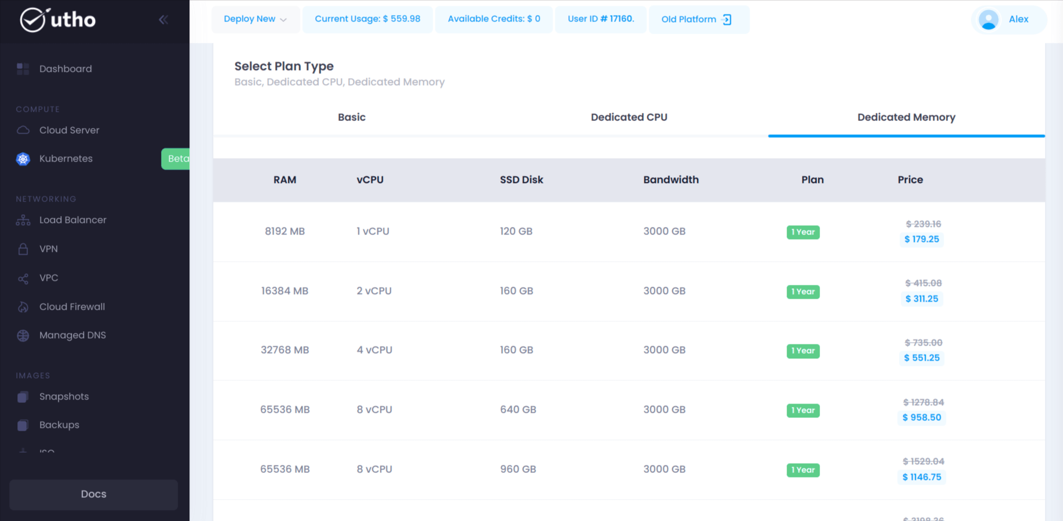The width and height of the screenshot is (1063, 521).
Task: Click the Cloud Firewall flame icon
Action: point(23,307)
